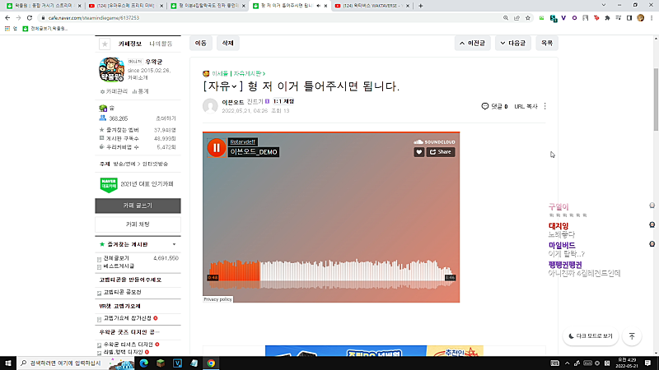Pause the SoundCloud track playback
Image resolution: width=659 pixels, height=370 pixels.
point(217,148)
